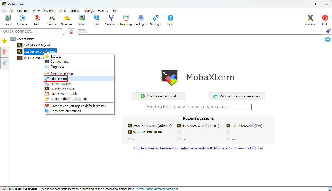Choose Ping host from context menu
332x191 pixels.
[x=79, y=67]
